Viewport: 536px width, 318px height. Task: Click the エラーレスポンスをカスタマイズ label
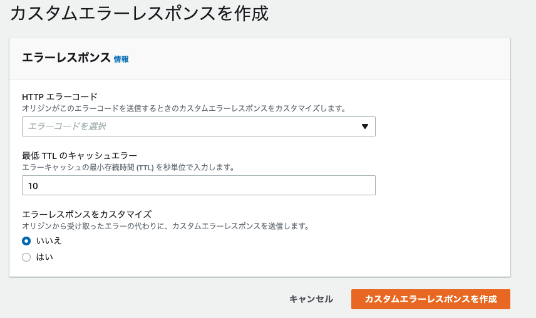[x=87, y=215]
